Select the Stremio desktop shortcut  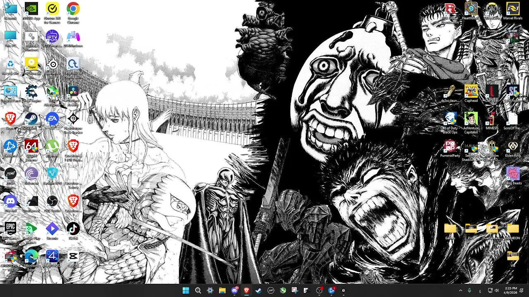tap(52, 231)
